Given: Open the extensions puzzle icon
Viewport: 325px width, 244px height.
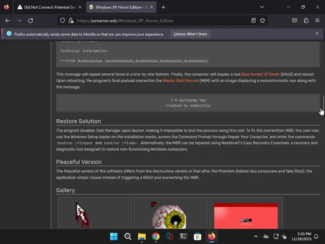Looking at the screenshot, I should coord(306,20).
